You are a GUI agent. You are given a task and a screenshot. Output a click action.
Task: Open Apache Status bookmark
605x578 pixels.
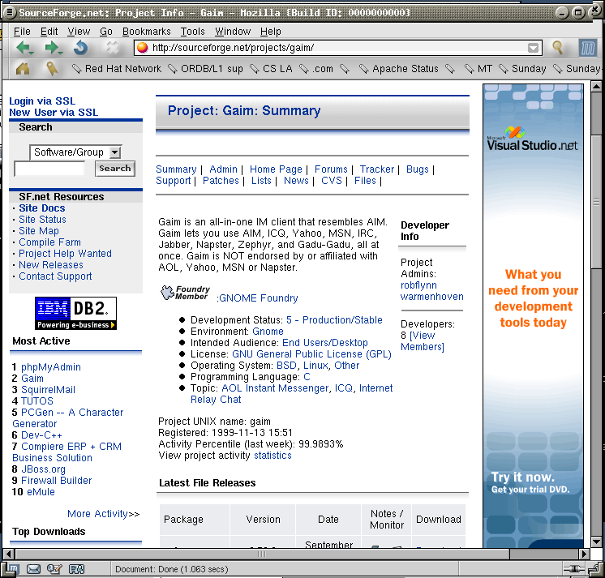(399, 69)
